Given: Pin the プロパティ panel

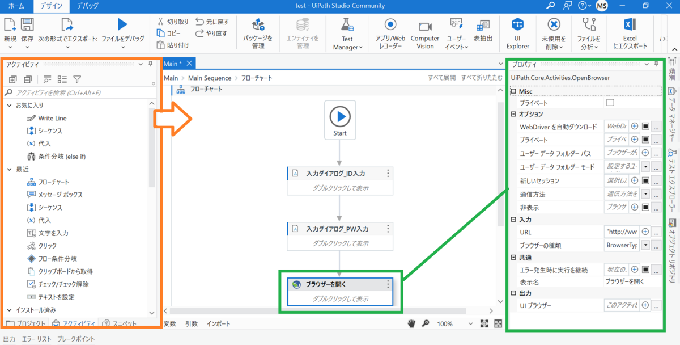Looking at the screenshot, I should click(657, 64).
